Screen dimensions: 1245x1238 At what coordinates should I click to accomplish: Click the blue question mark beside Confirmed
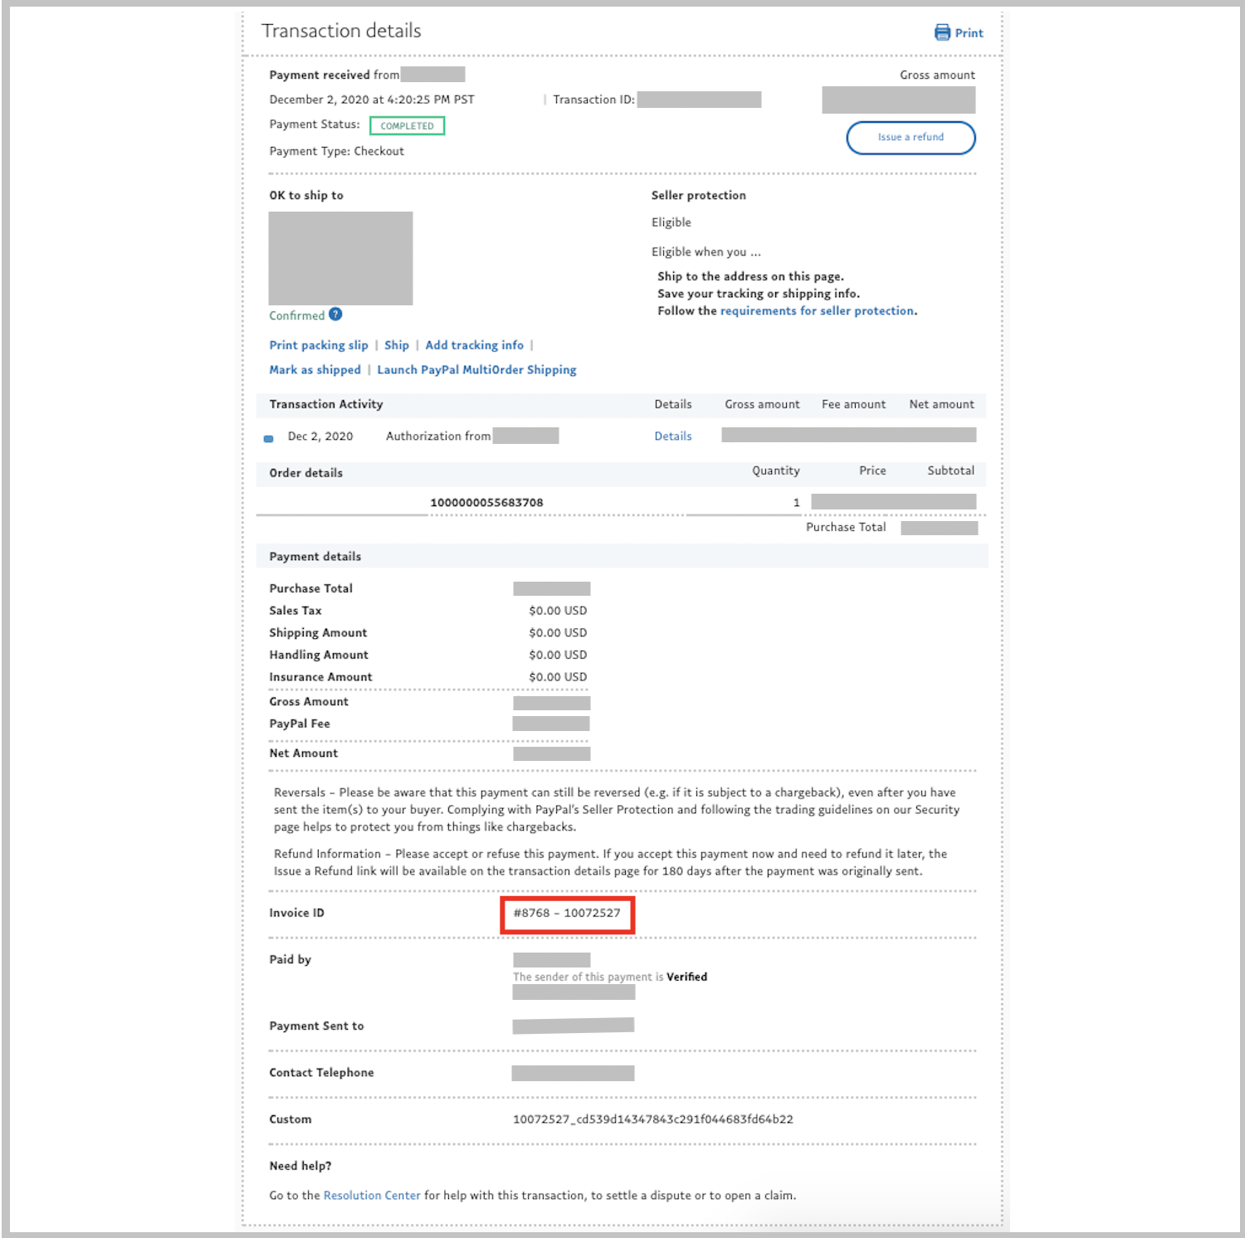tap(335, 314)
